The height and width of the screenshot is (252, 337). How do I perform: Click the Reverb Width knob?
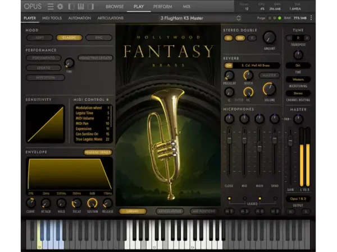tap(248, 75)
